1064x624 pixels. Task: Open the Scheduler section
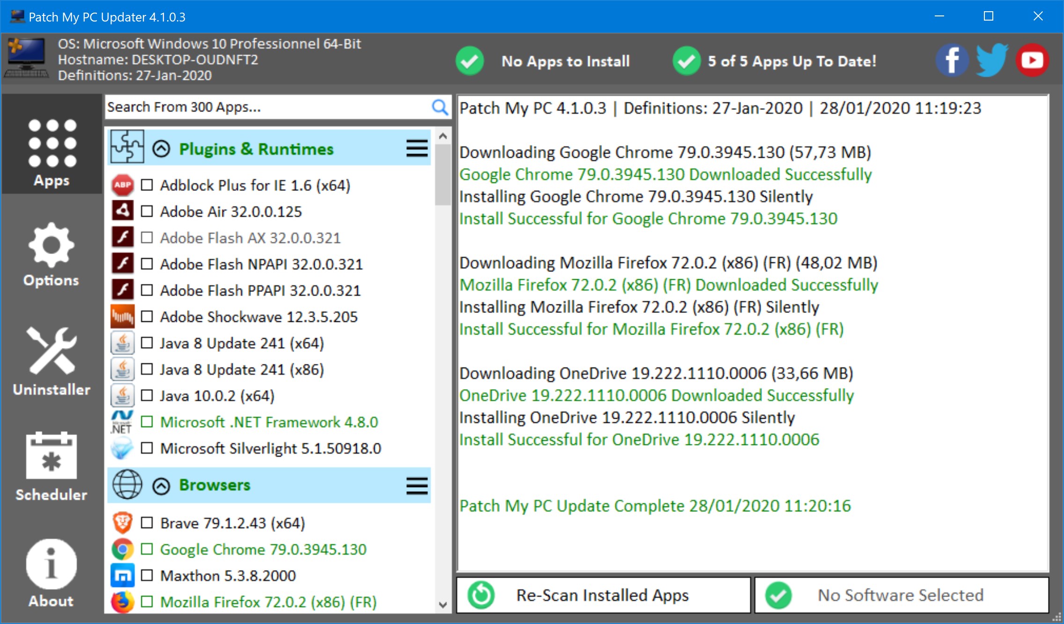tap(52, 467)
